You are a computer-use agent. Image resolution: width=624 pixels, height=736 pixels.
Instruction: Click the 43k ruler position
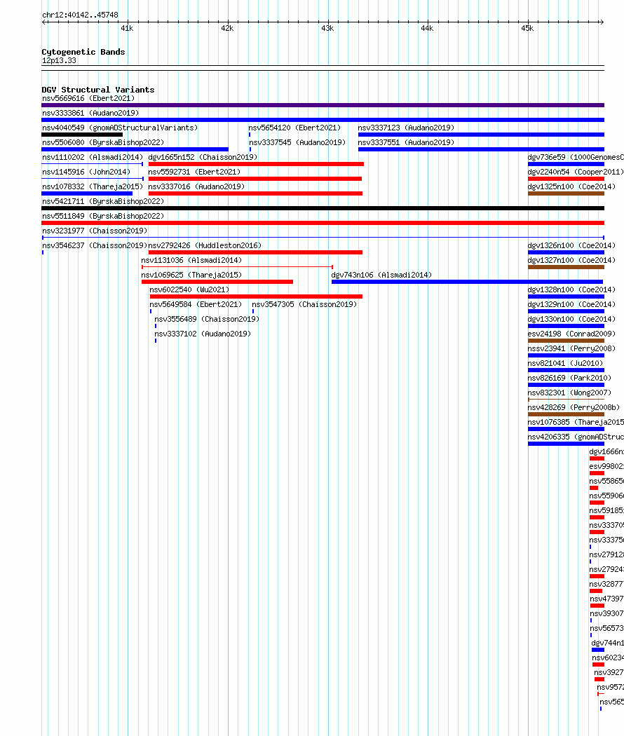327,28
